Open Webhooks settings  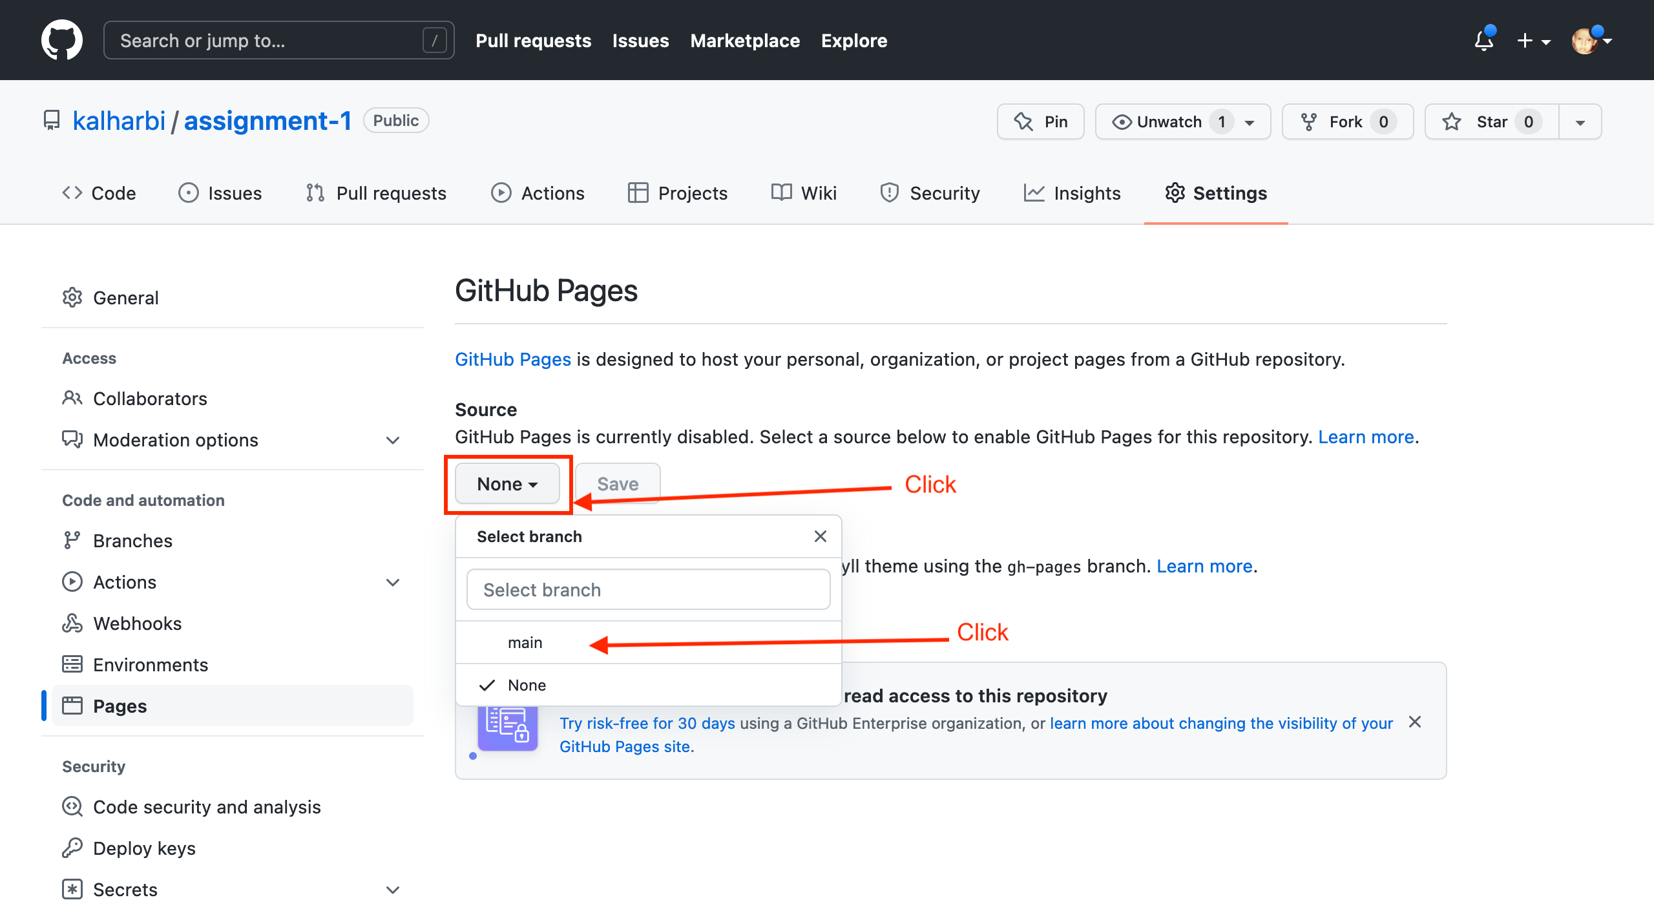click(233, 623)
